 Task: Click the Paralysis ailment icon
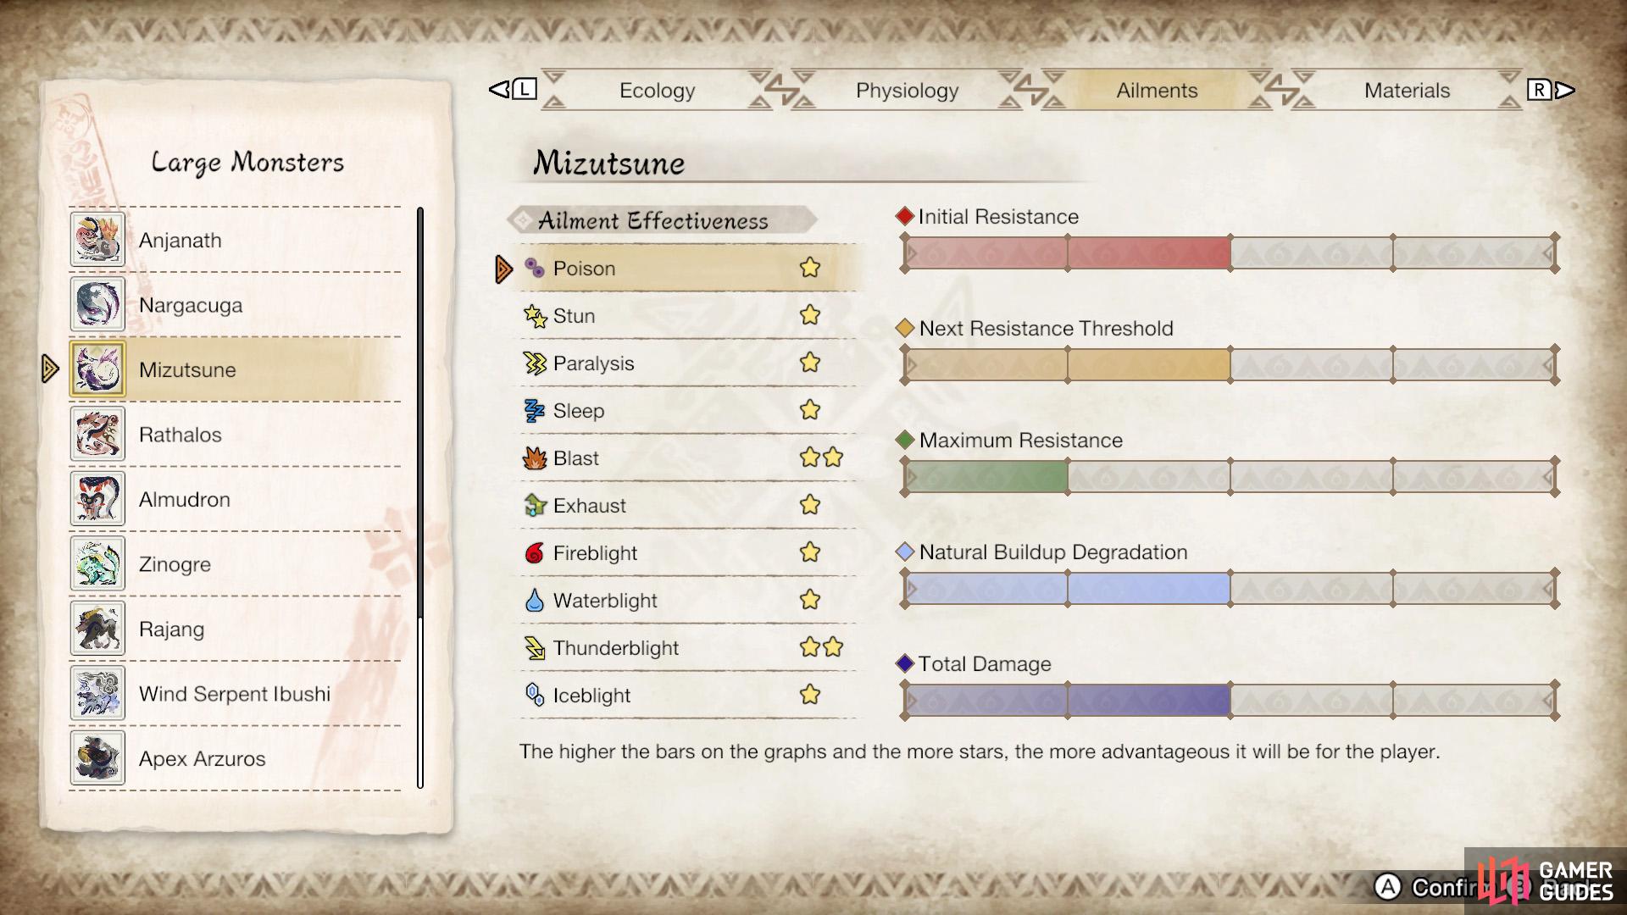(x=535, y=363)
